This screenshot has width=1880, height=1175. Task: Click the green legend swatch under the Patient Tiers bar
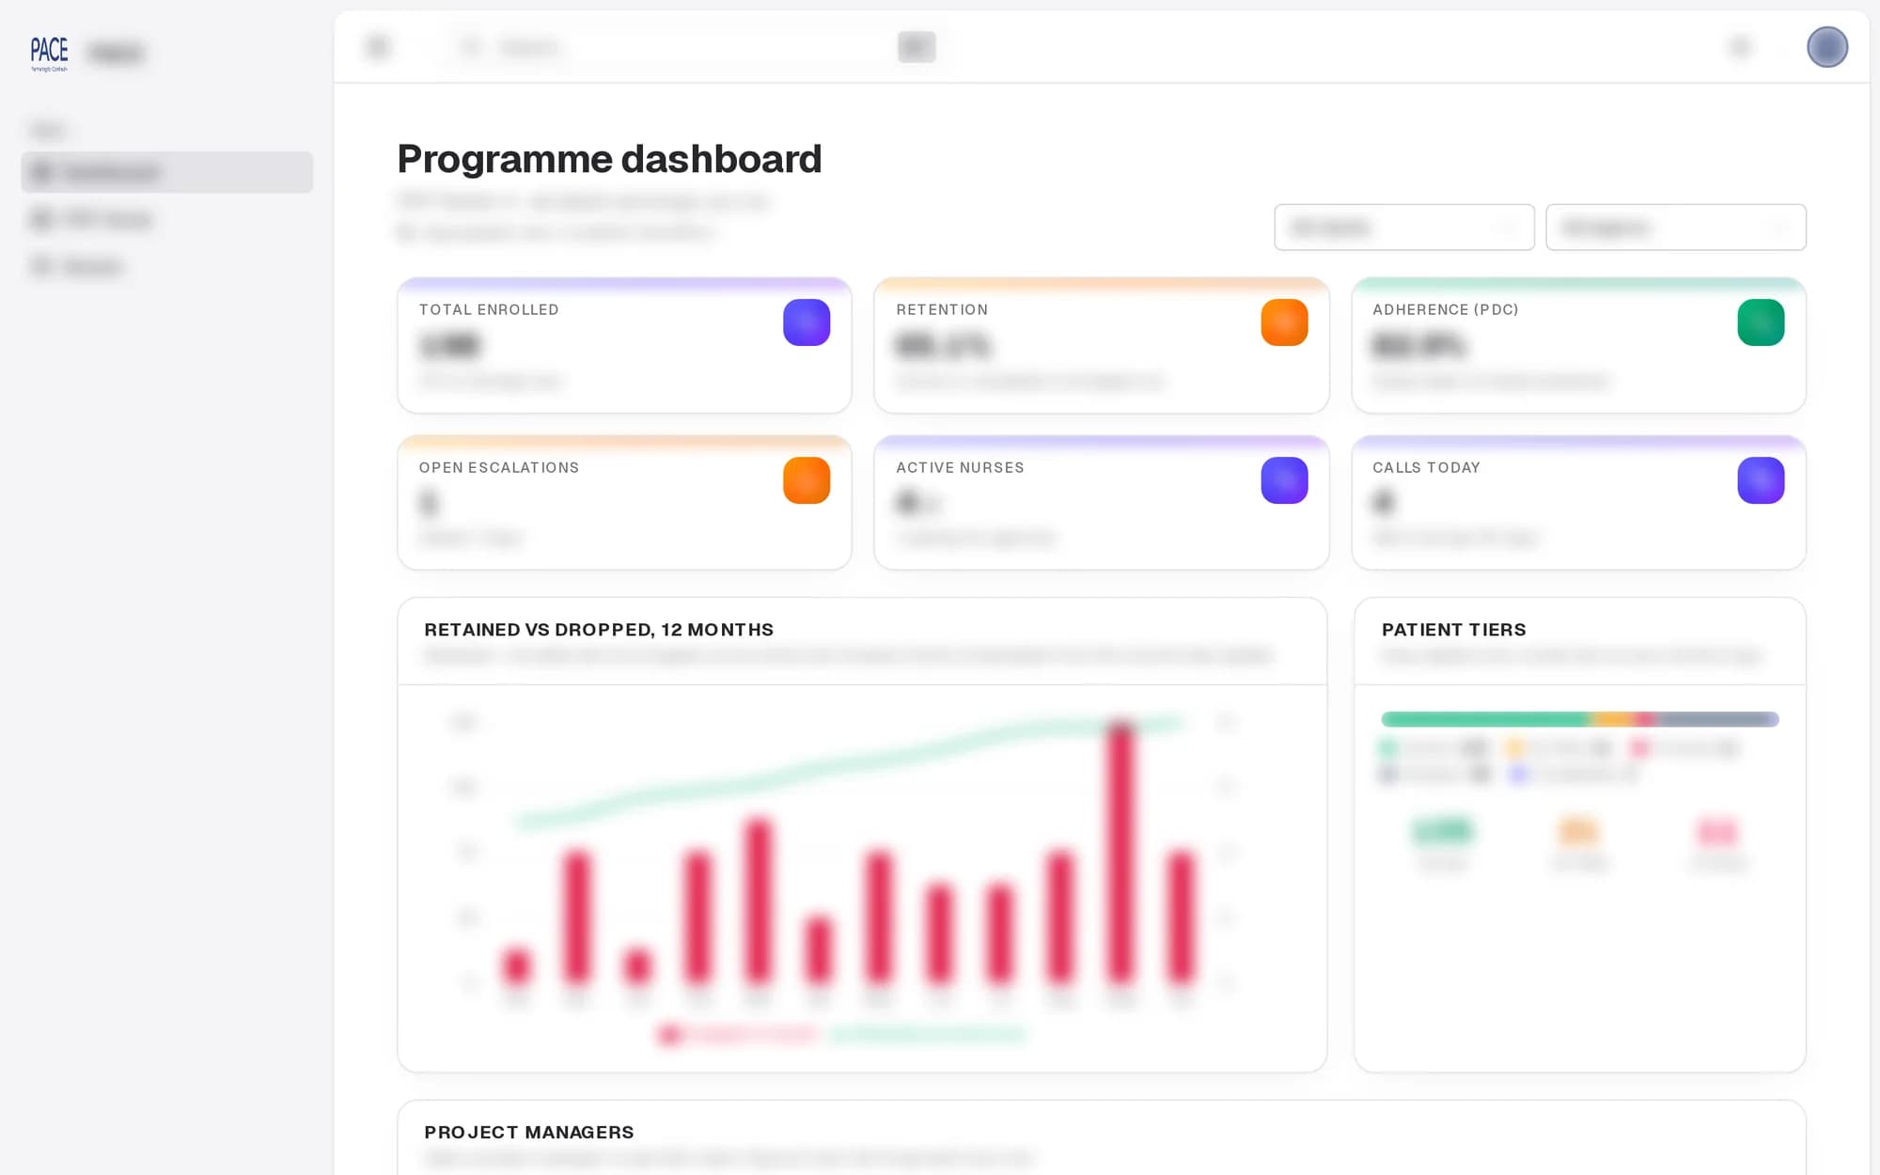[x=1388, y=748]
